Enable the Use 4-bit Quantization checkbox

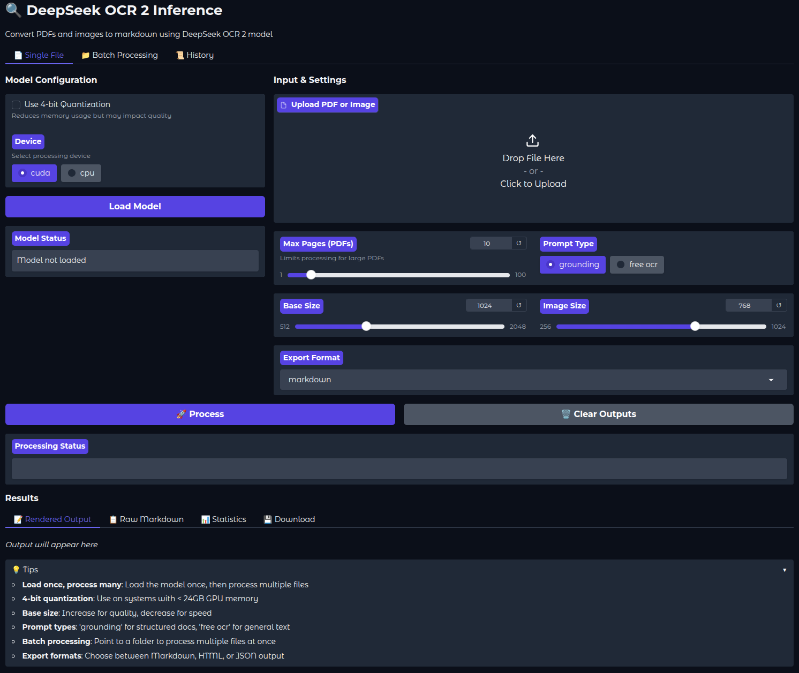(16, 105)
